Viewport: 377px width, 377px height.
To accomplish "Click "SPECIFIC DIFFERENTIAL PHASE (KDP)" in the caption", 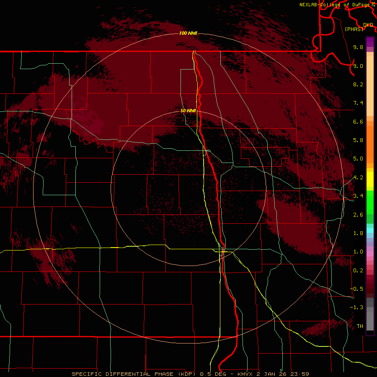I will 134,374.
